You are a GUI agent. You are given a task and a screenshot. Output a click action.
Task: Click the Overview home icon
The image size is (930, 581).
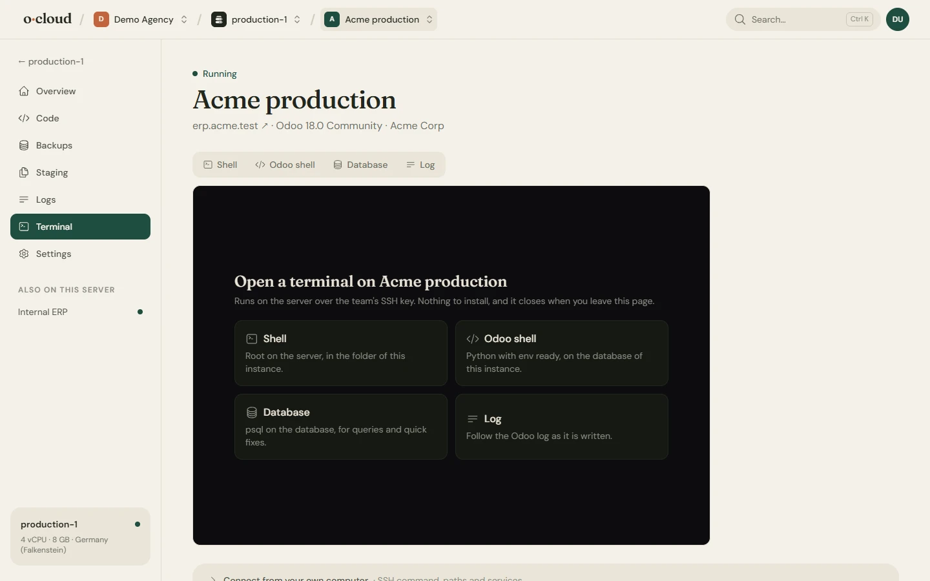point(24,91)
